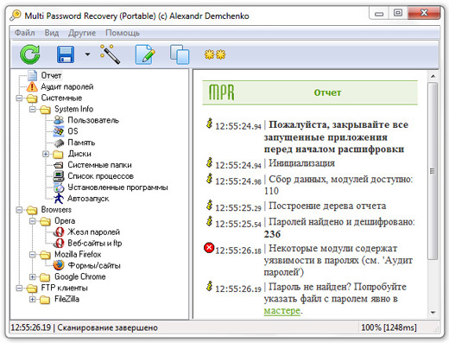
Task: Collapse the Browsers folder
Action: coord(19,210)
